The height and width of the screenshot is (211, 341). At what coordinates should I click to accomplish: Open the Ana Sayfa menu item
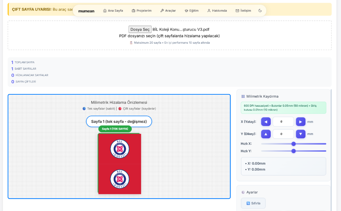coord(113,11)
